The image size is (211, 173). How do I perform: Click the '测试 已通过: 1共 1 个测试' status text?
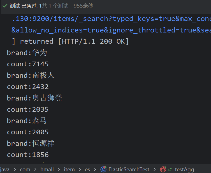(39, 6)
